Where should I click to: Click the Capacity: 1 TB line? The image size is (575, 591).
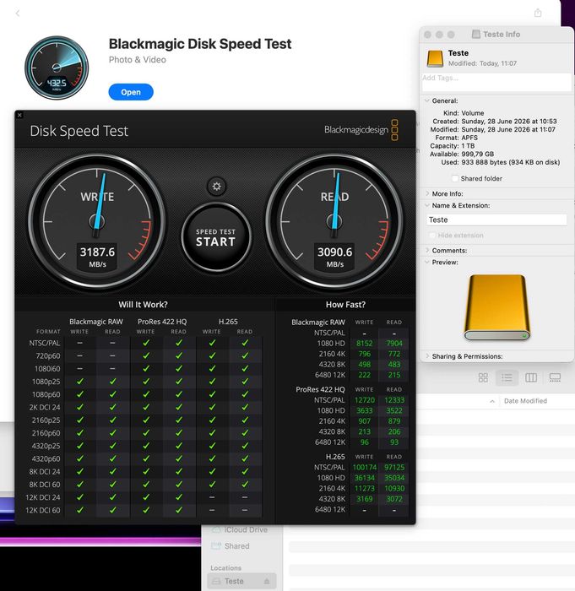click(x=452, y=146)
